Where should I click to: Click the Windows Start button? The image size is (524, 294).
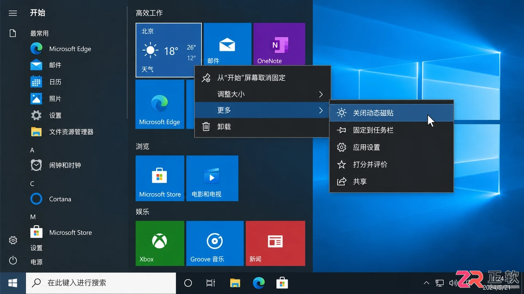coord(13,283)
